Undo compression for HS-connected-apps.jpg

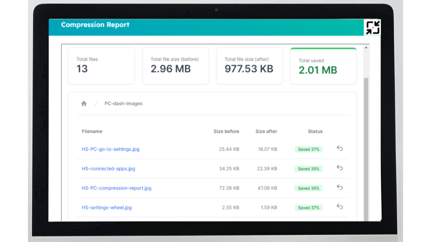[x=340, y=168]
